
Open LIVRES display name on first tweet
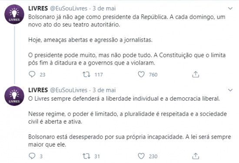(x=38, y=8)
